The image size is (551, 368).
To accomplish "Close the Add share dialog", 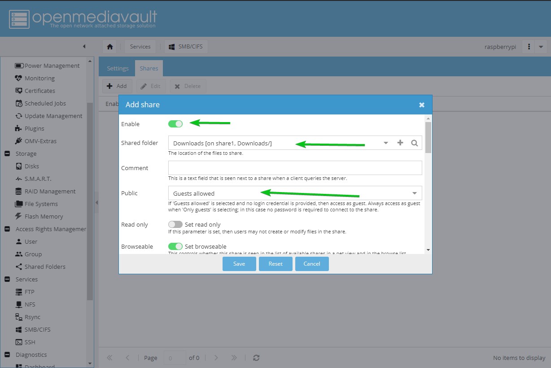I will pos(422,105).
